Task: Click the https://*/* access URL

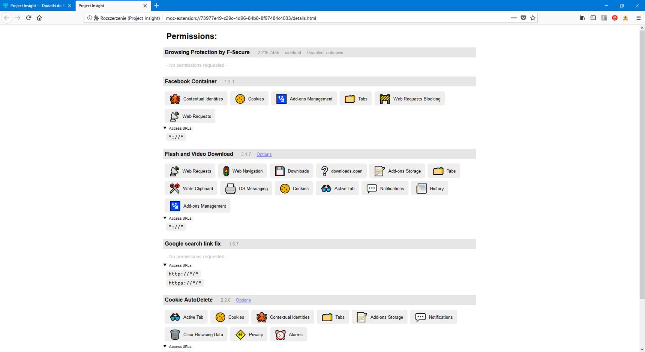Action: pos(185,283)
